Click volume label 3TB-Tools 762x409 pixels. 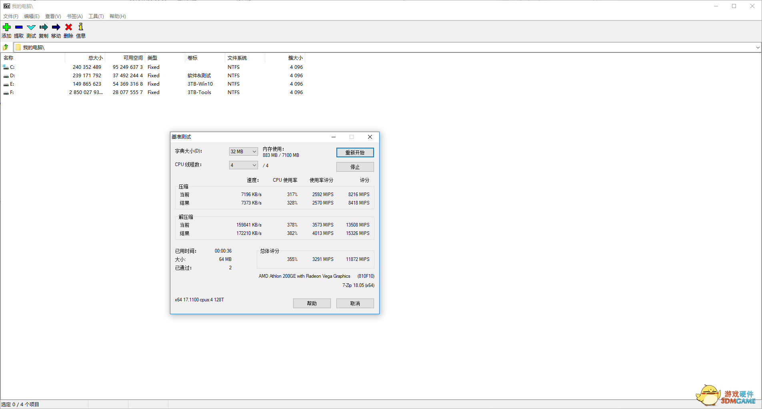(x=200, y=92)
